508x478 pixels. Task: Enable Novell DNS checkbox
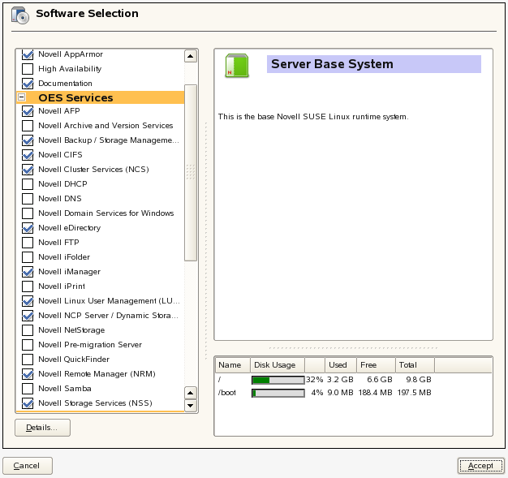[x=28, y=198]
